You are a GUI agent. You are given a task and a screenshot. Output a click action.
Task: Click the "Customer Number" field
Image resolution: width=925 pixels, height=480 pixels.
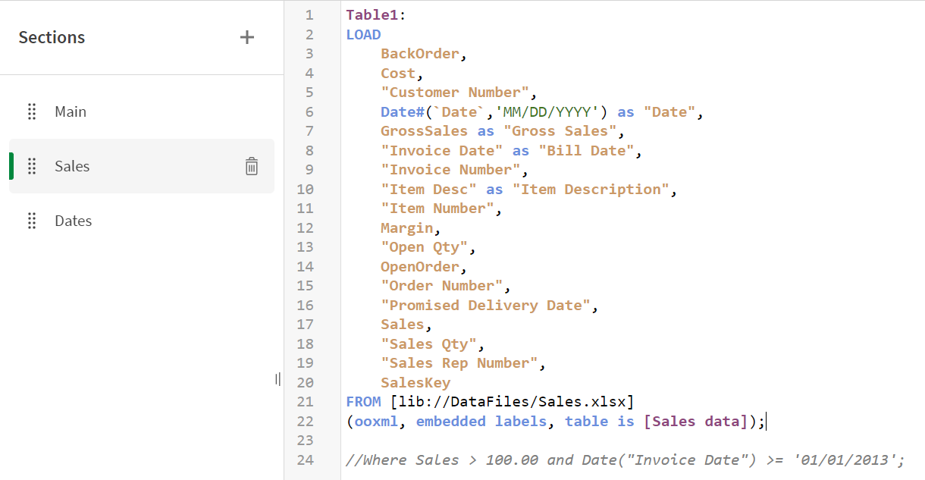coord(455,93)
